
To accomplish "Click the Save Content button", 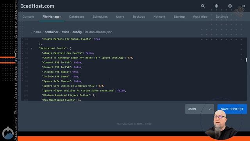I will click(232, 109).
